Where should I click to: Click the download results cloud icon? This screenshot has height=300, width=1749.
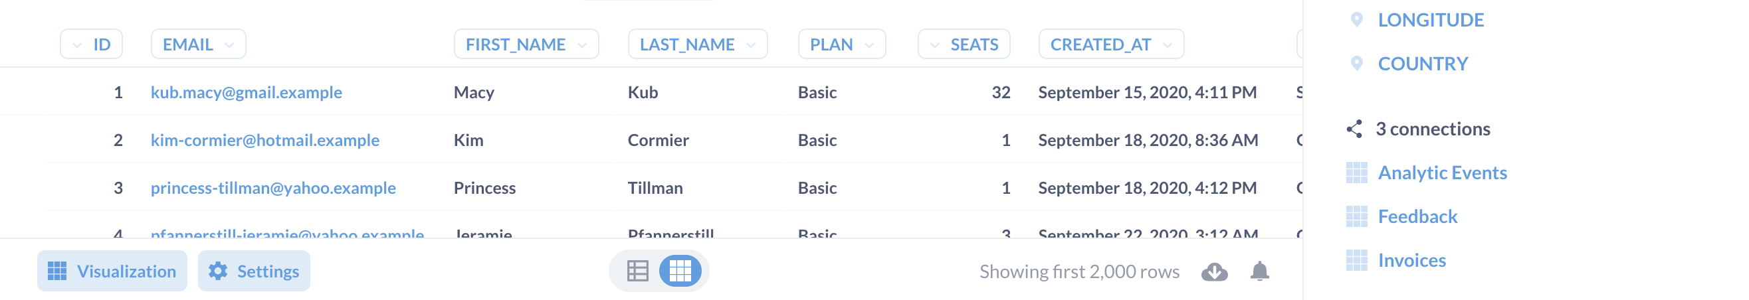point(1214,271)
